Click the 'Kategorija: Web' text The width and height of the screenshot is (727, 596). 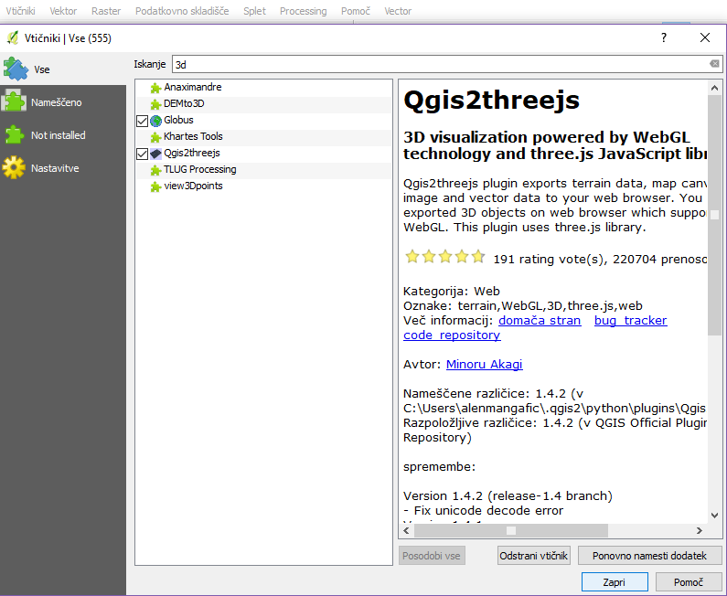[452, 291]
